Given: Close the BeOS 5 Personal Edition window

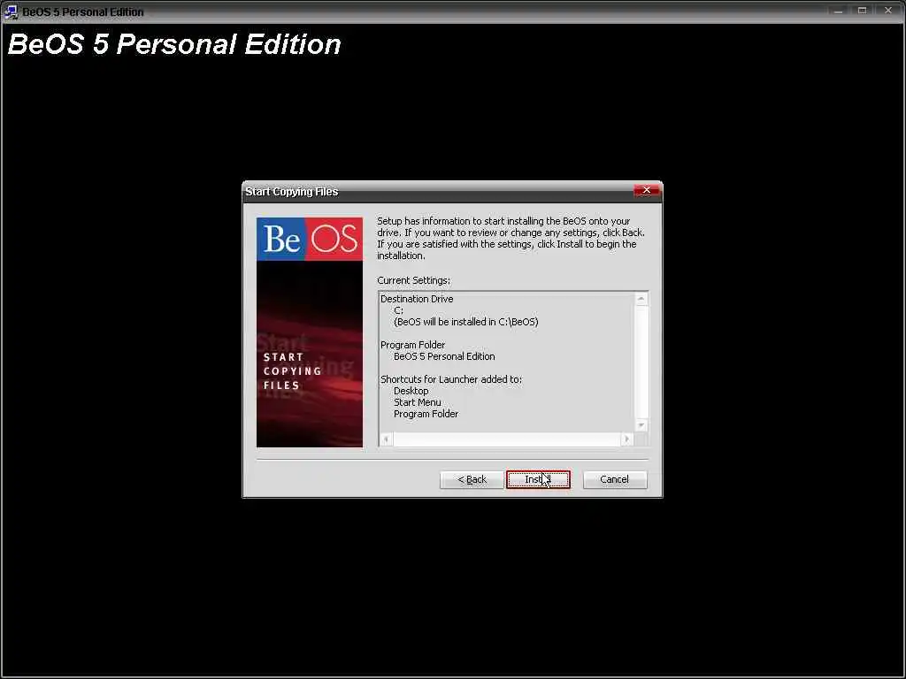Looking at the screenshot, I should pos(888,11).
